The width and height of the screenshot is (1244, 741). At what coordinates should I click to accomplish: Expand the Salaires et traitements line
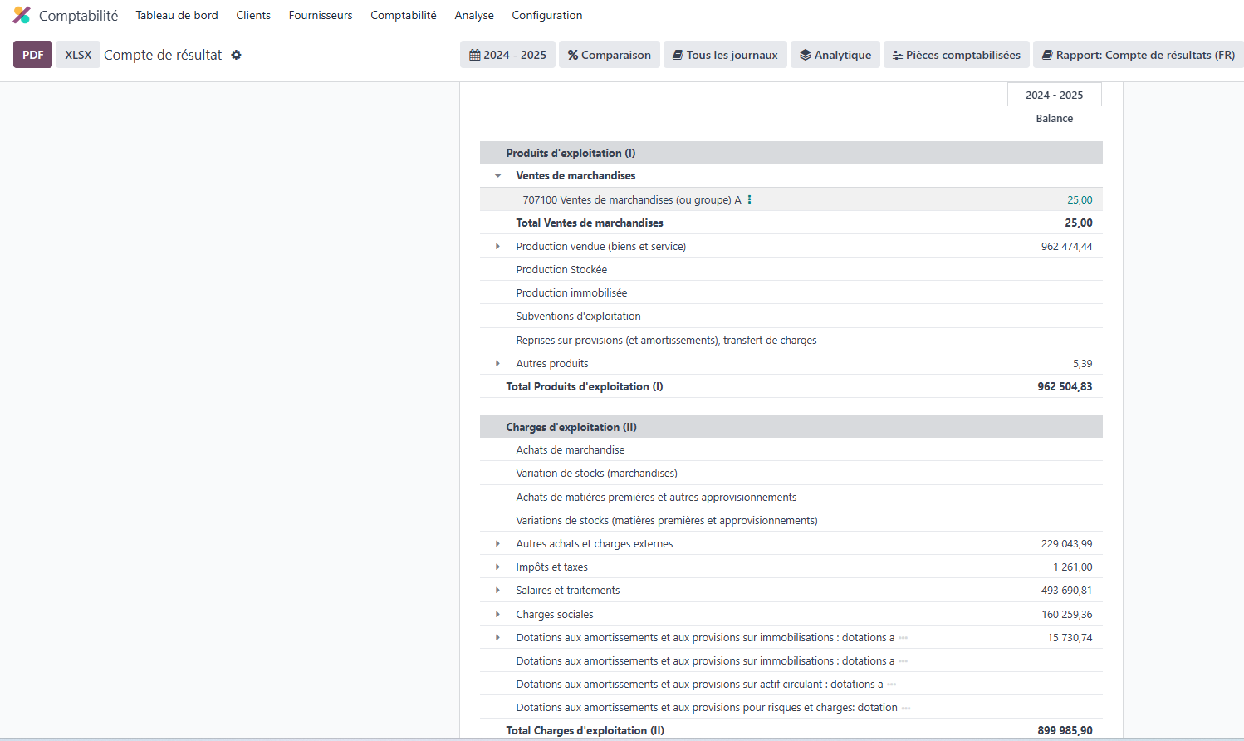[x=498, y=591]
